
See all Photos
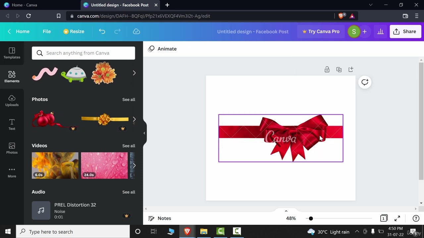point(129,99)
